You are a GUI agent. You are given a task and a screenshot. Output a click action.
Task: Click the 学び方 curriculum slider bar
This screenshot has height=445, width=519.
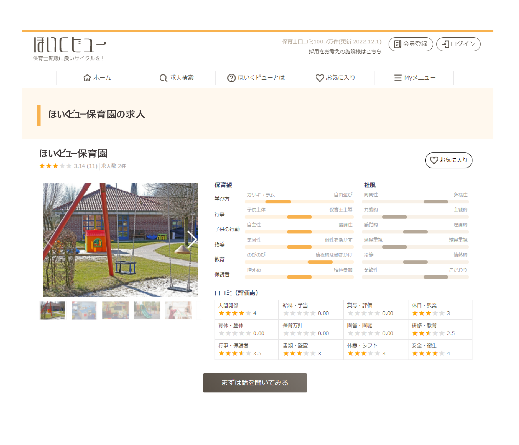tap(299, 202)
